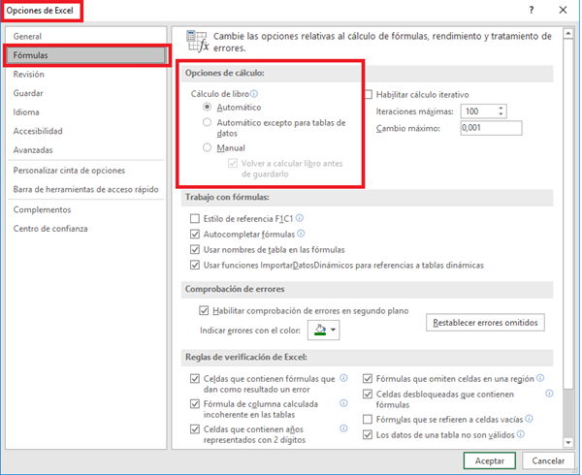Click info icon for datos de una tabla
Viewport: 582px width, 475px height.
pyautogui.click(x=521, y=434)
